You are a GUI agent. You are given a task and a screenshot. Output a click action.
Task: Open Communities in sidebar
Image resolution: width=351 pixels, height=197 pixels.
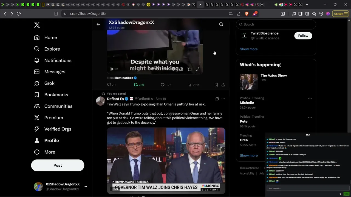tap(53, 106)
